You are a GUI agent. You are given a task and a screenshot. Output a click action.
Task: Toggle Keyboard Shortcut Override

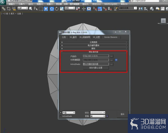[x=89, y=9]
